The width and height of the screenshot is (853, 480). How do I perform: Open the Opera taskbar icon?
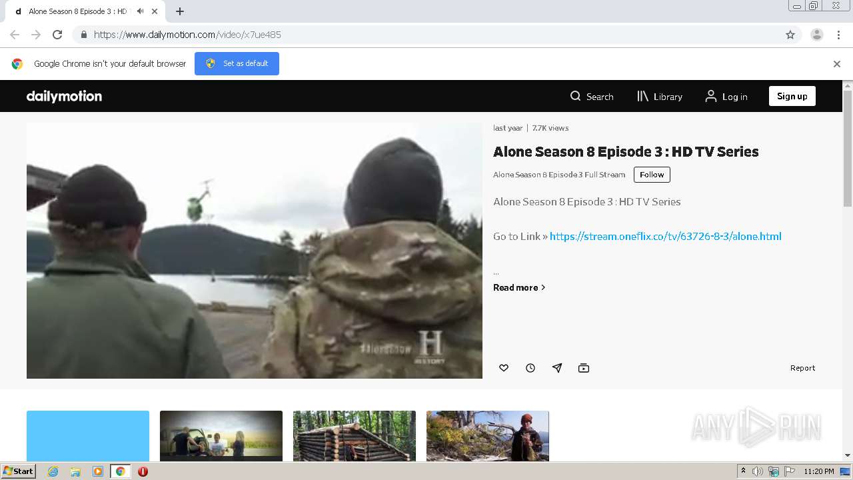coord(143,471)
